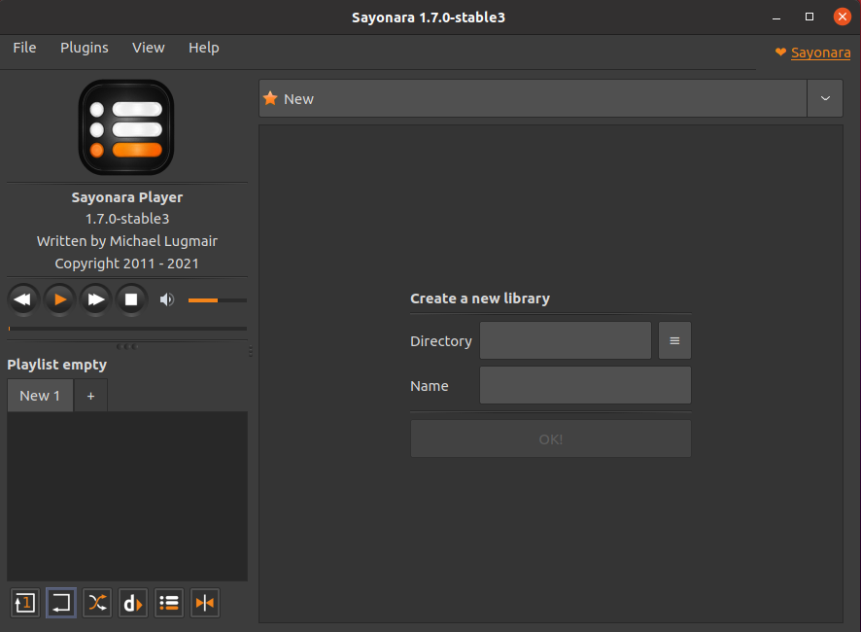The width and height of the screenshot is (861, 632).
Task: Click the 'Copyright 2011 - 2021' text
Action: (127, 263)
